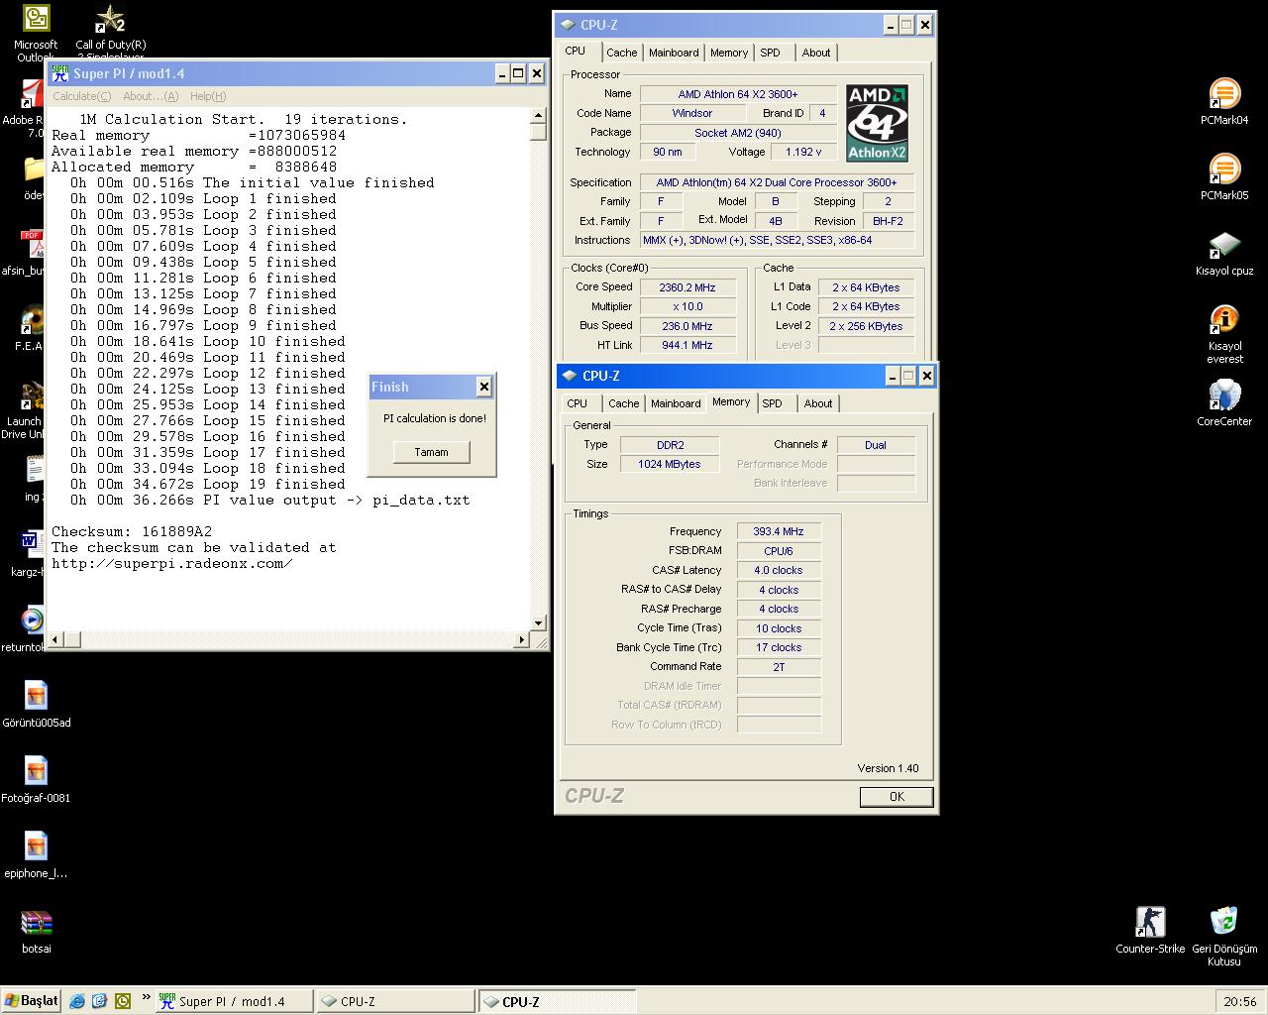
Task: Open returntoc media file icon
Action: 32,621
